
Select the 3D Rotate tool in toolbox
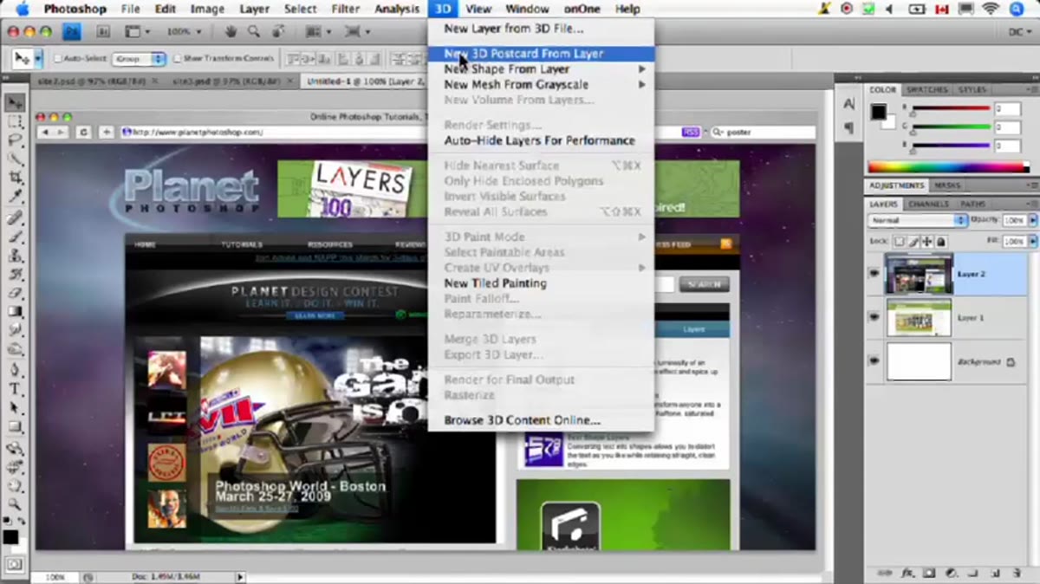click(x=15, y=449)
